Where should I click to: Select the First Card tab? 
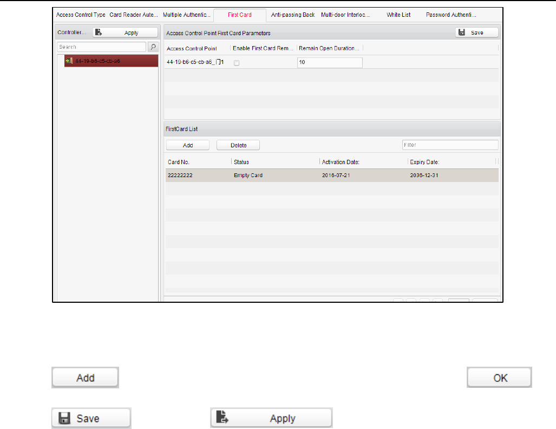[x=240, y=15]
